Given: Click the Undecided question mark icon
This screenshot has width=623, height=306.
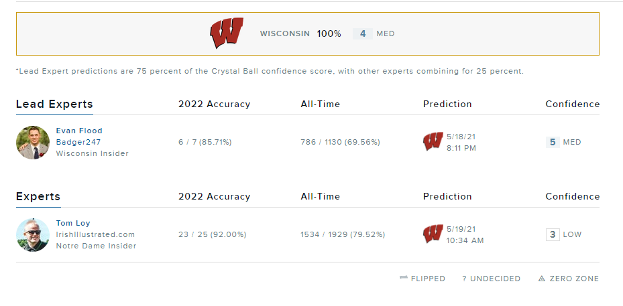Looking at the screenshot, I should pos(465,279).
